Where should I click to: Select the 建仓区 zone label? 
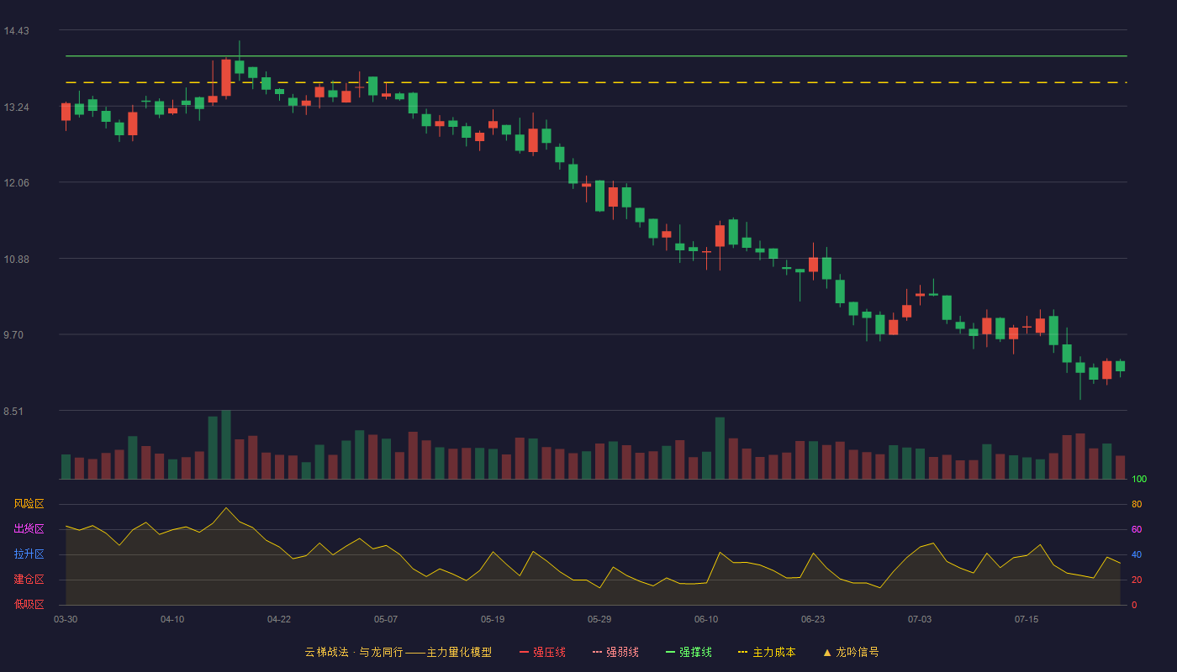(x=29, y=580)
